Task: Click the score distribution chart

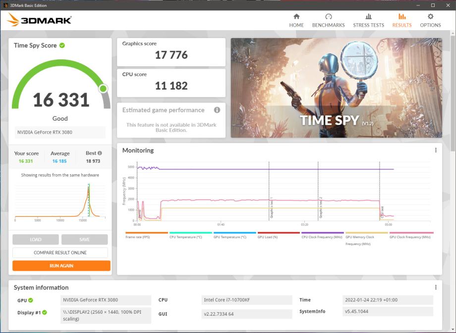Action: coord(60,202)
